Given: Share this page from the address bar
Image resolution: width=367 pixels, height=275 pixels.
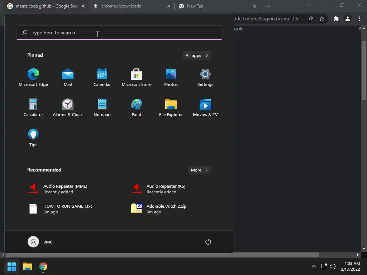Looking at the screenshot, I should tap(310, 19).
